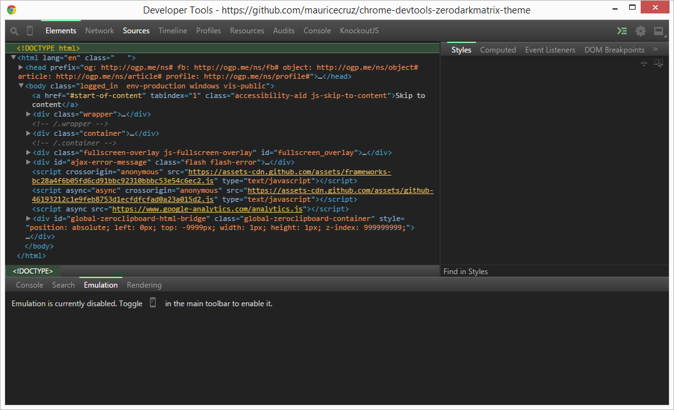Open the Profiles panel tab

click(x=208, y=31)
